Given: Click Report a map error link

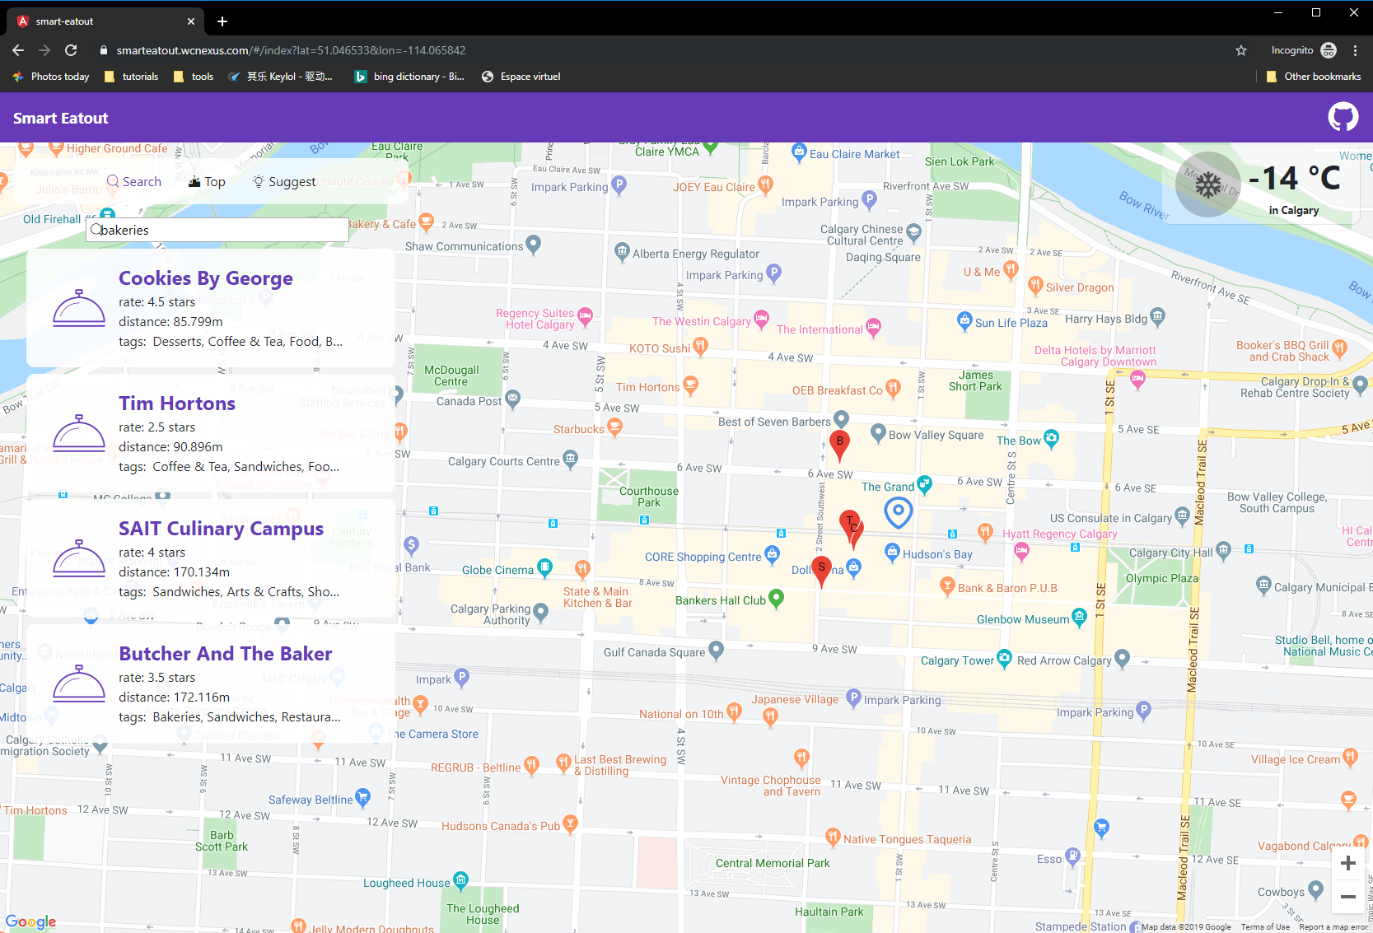Looking at the screenshot, I should (1333, 927).
